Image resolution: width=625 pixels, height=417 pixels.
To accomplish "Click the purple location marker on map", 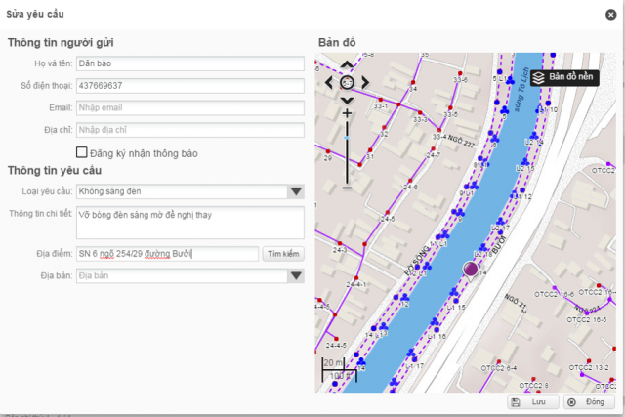I will [470, 269].
